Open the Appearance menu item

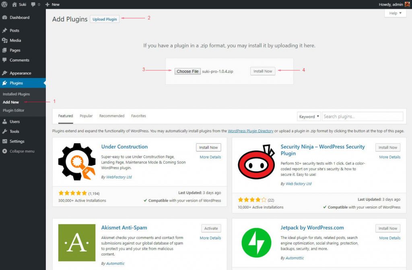23,73
